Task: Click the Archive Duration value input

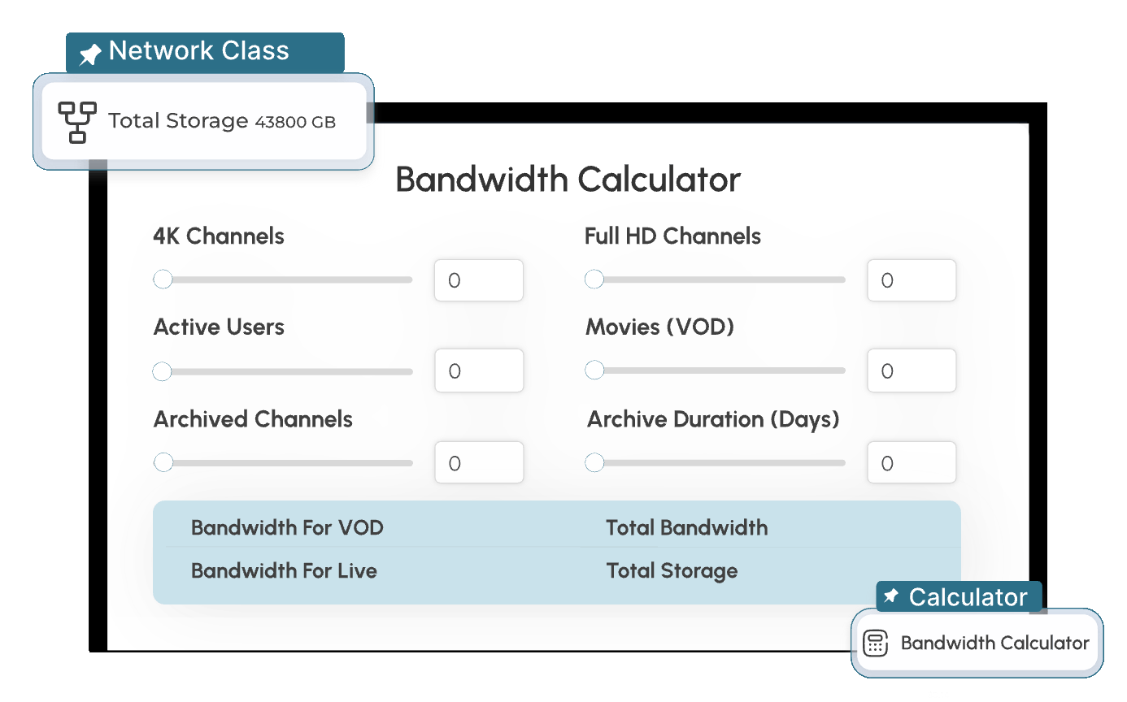Action: coord(912,462)
